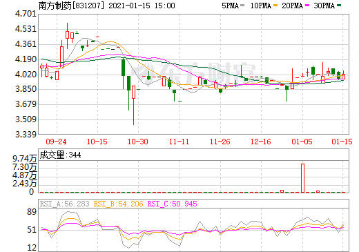
Task: Click the timestamp 2021-01-15 15:00
Action: coord(142,6)
